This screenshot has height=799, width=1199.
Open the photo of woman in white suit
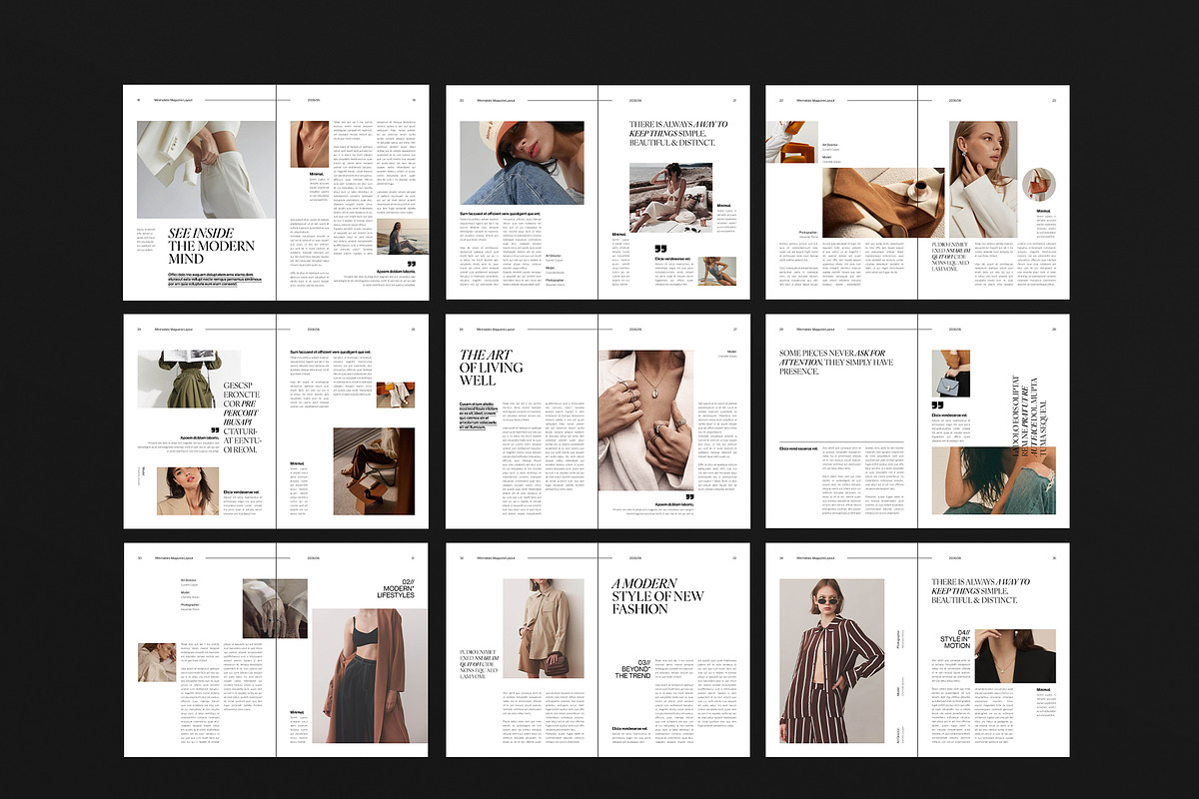(x=205, y=169)
